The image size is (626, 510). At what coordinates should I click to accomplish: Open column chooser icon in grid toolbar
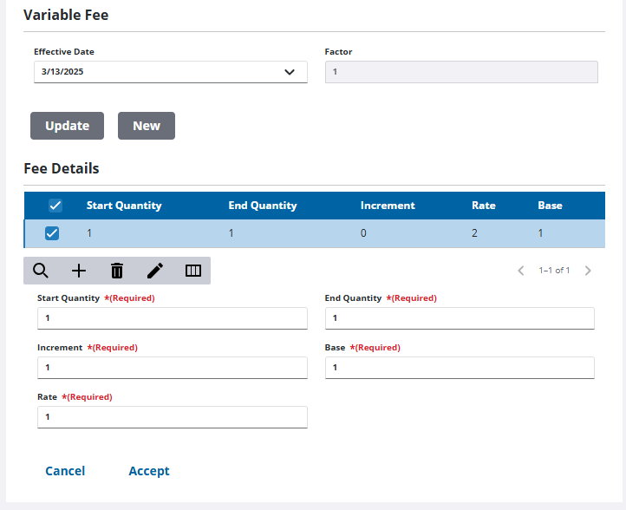[x=193, y=271]
